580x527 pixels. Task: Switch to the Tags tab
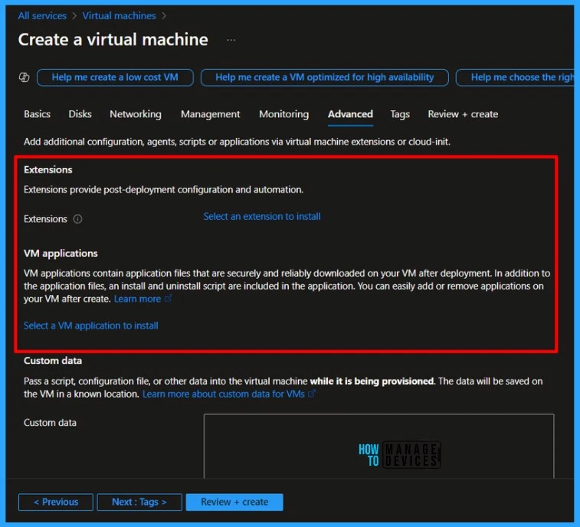[400, 114]
